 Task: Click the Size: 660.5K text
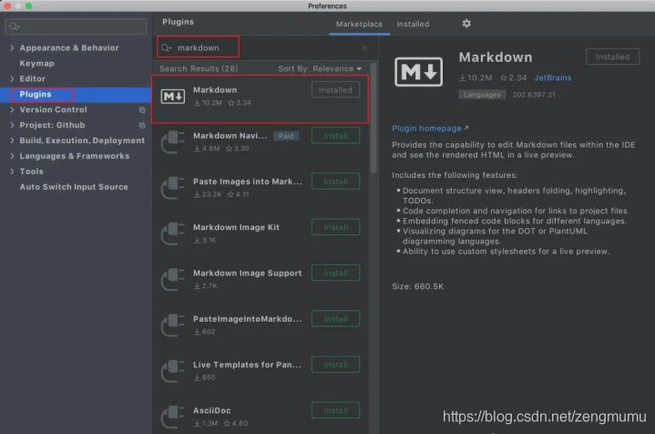click(417, 286)
